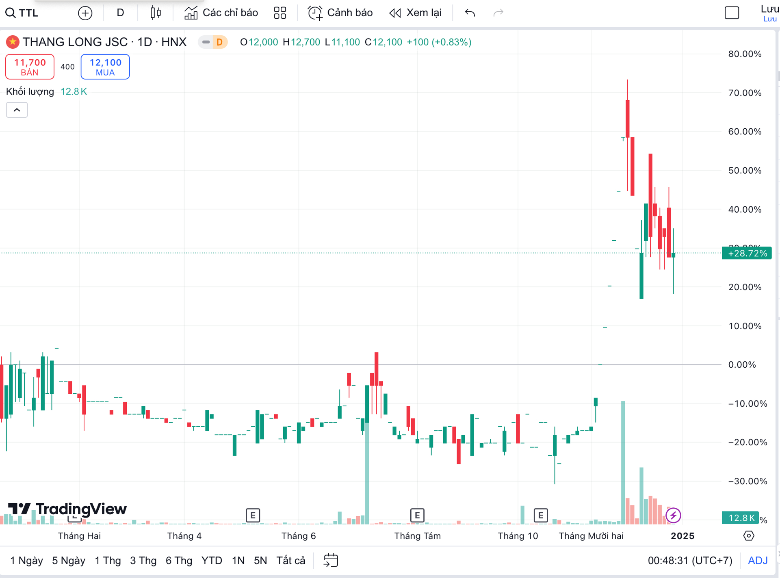The width and height of the screenshot is (780, 578).
Task: Click the 11,700 BÁN sell button
Action: 30,67
